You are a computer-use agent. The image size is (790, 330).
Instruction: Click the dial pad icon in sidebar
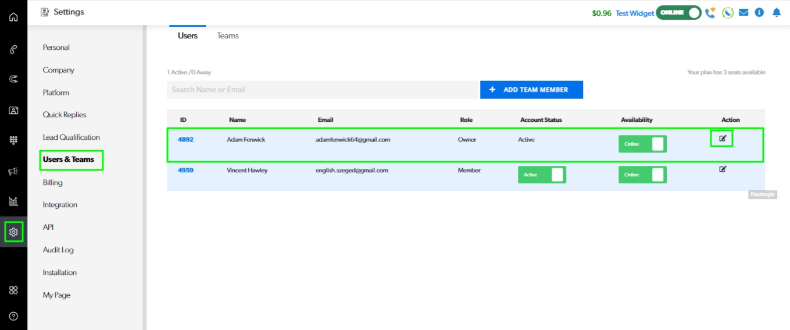tap(13, 140)
